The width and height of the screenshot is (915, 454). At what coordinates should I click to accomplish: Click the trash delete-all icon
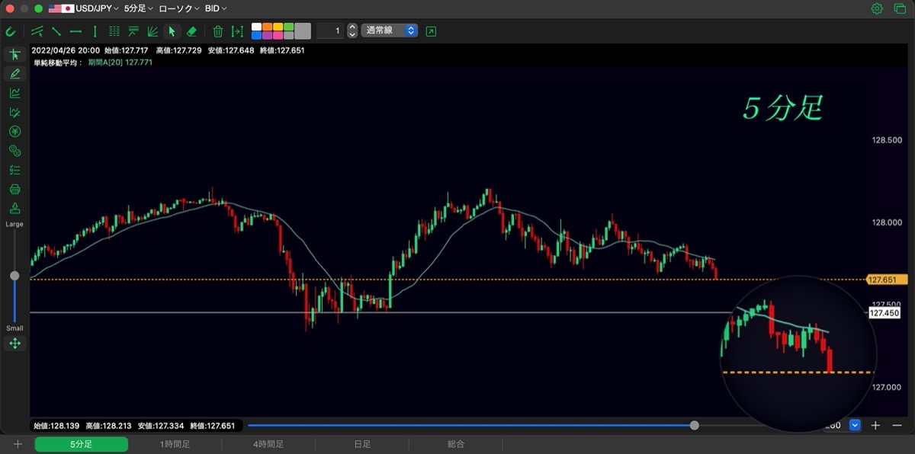pos(218,31)
